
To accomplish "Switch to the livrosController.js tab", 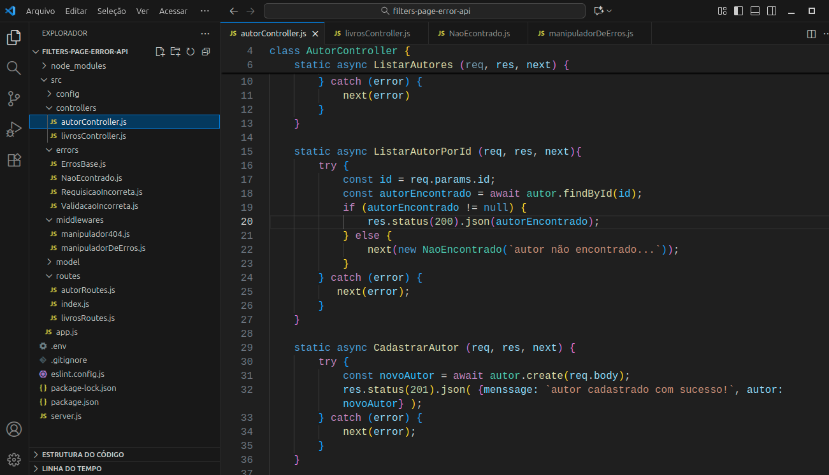I will 377,33.
